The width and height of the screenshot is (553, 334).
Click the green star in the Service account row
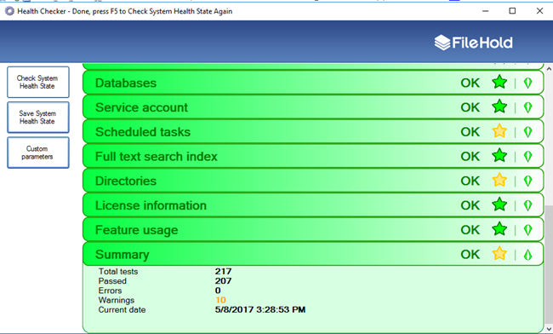[x=499, y=107]
